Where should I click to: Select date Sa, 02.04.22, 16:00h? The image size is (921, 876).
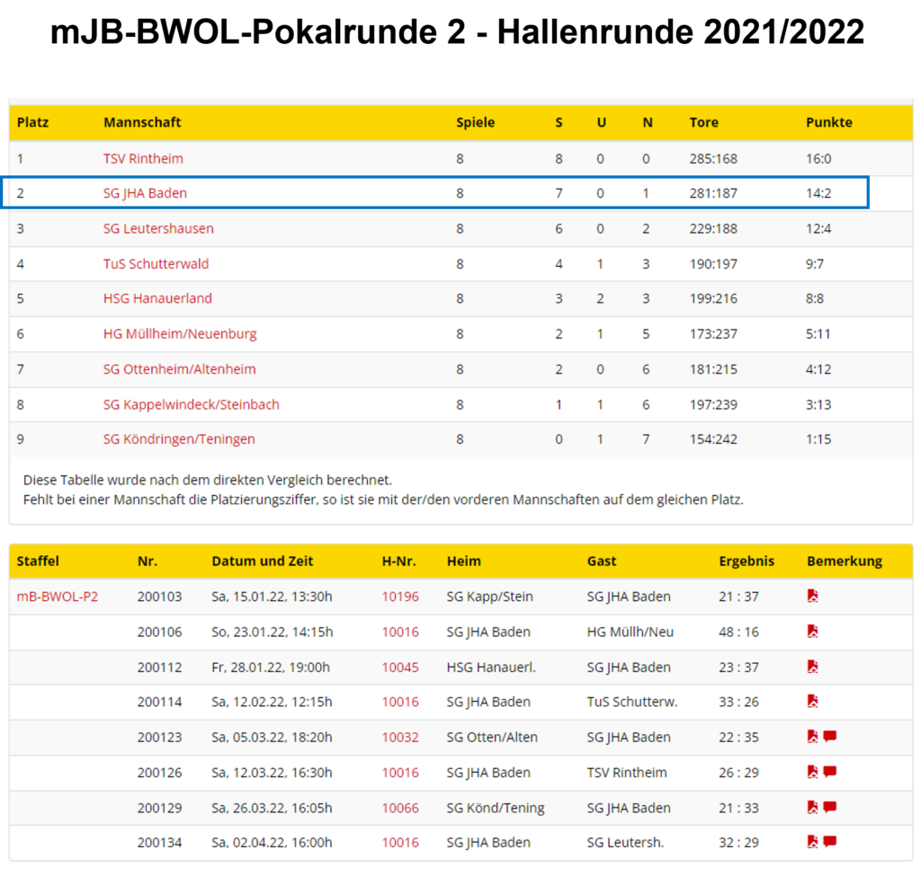(x=272, y=842)
